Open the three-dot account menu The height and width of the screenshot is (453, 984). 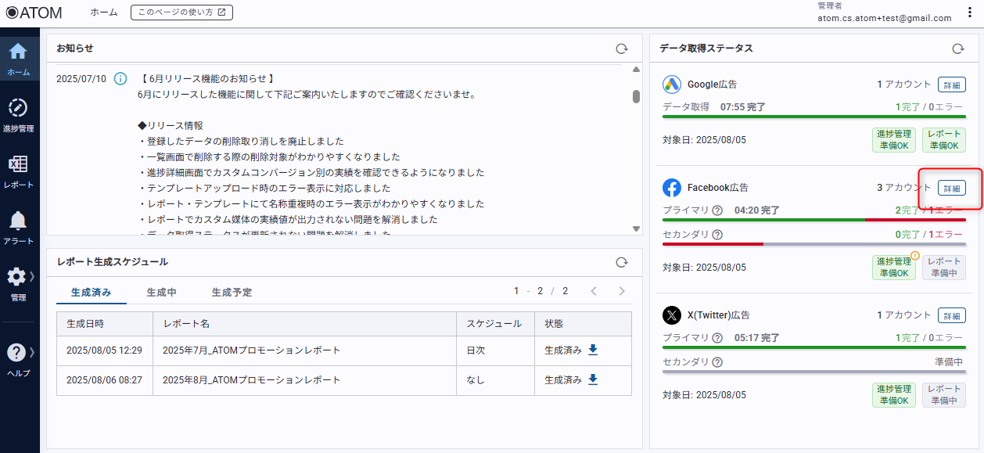(x=970, y=13)
